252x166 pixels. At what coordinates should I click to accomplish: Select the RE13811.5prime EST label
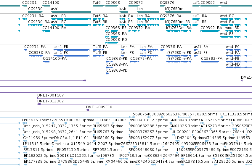coord(38,150)
